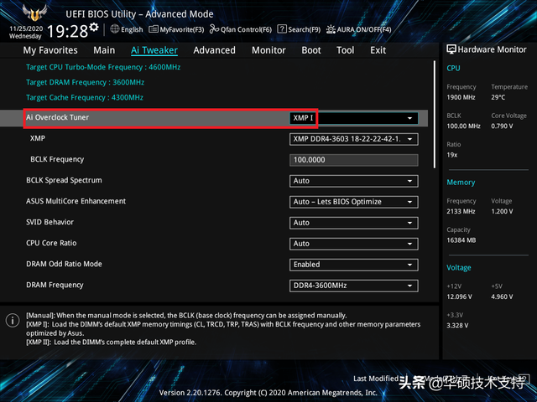
Task: Click Core Voltage 0.790 V value
Action: coord(502,126)
